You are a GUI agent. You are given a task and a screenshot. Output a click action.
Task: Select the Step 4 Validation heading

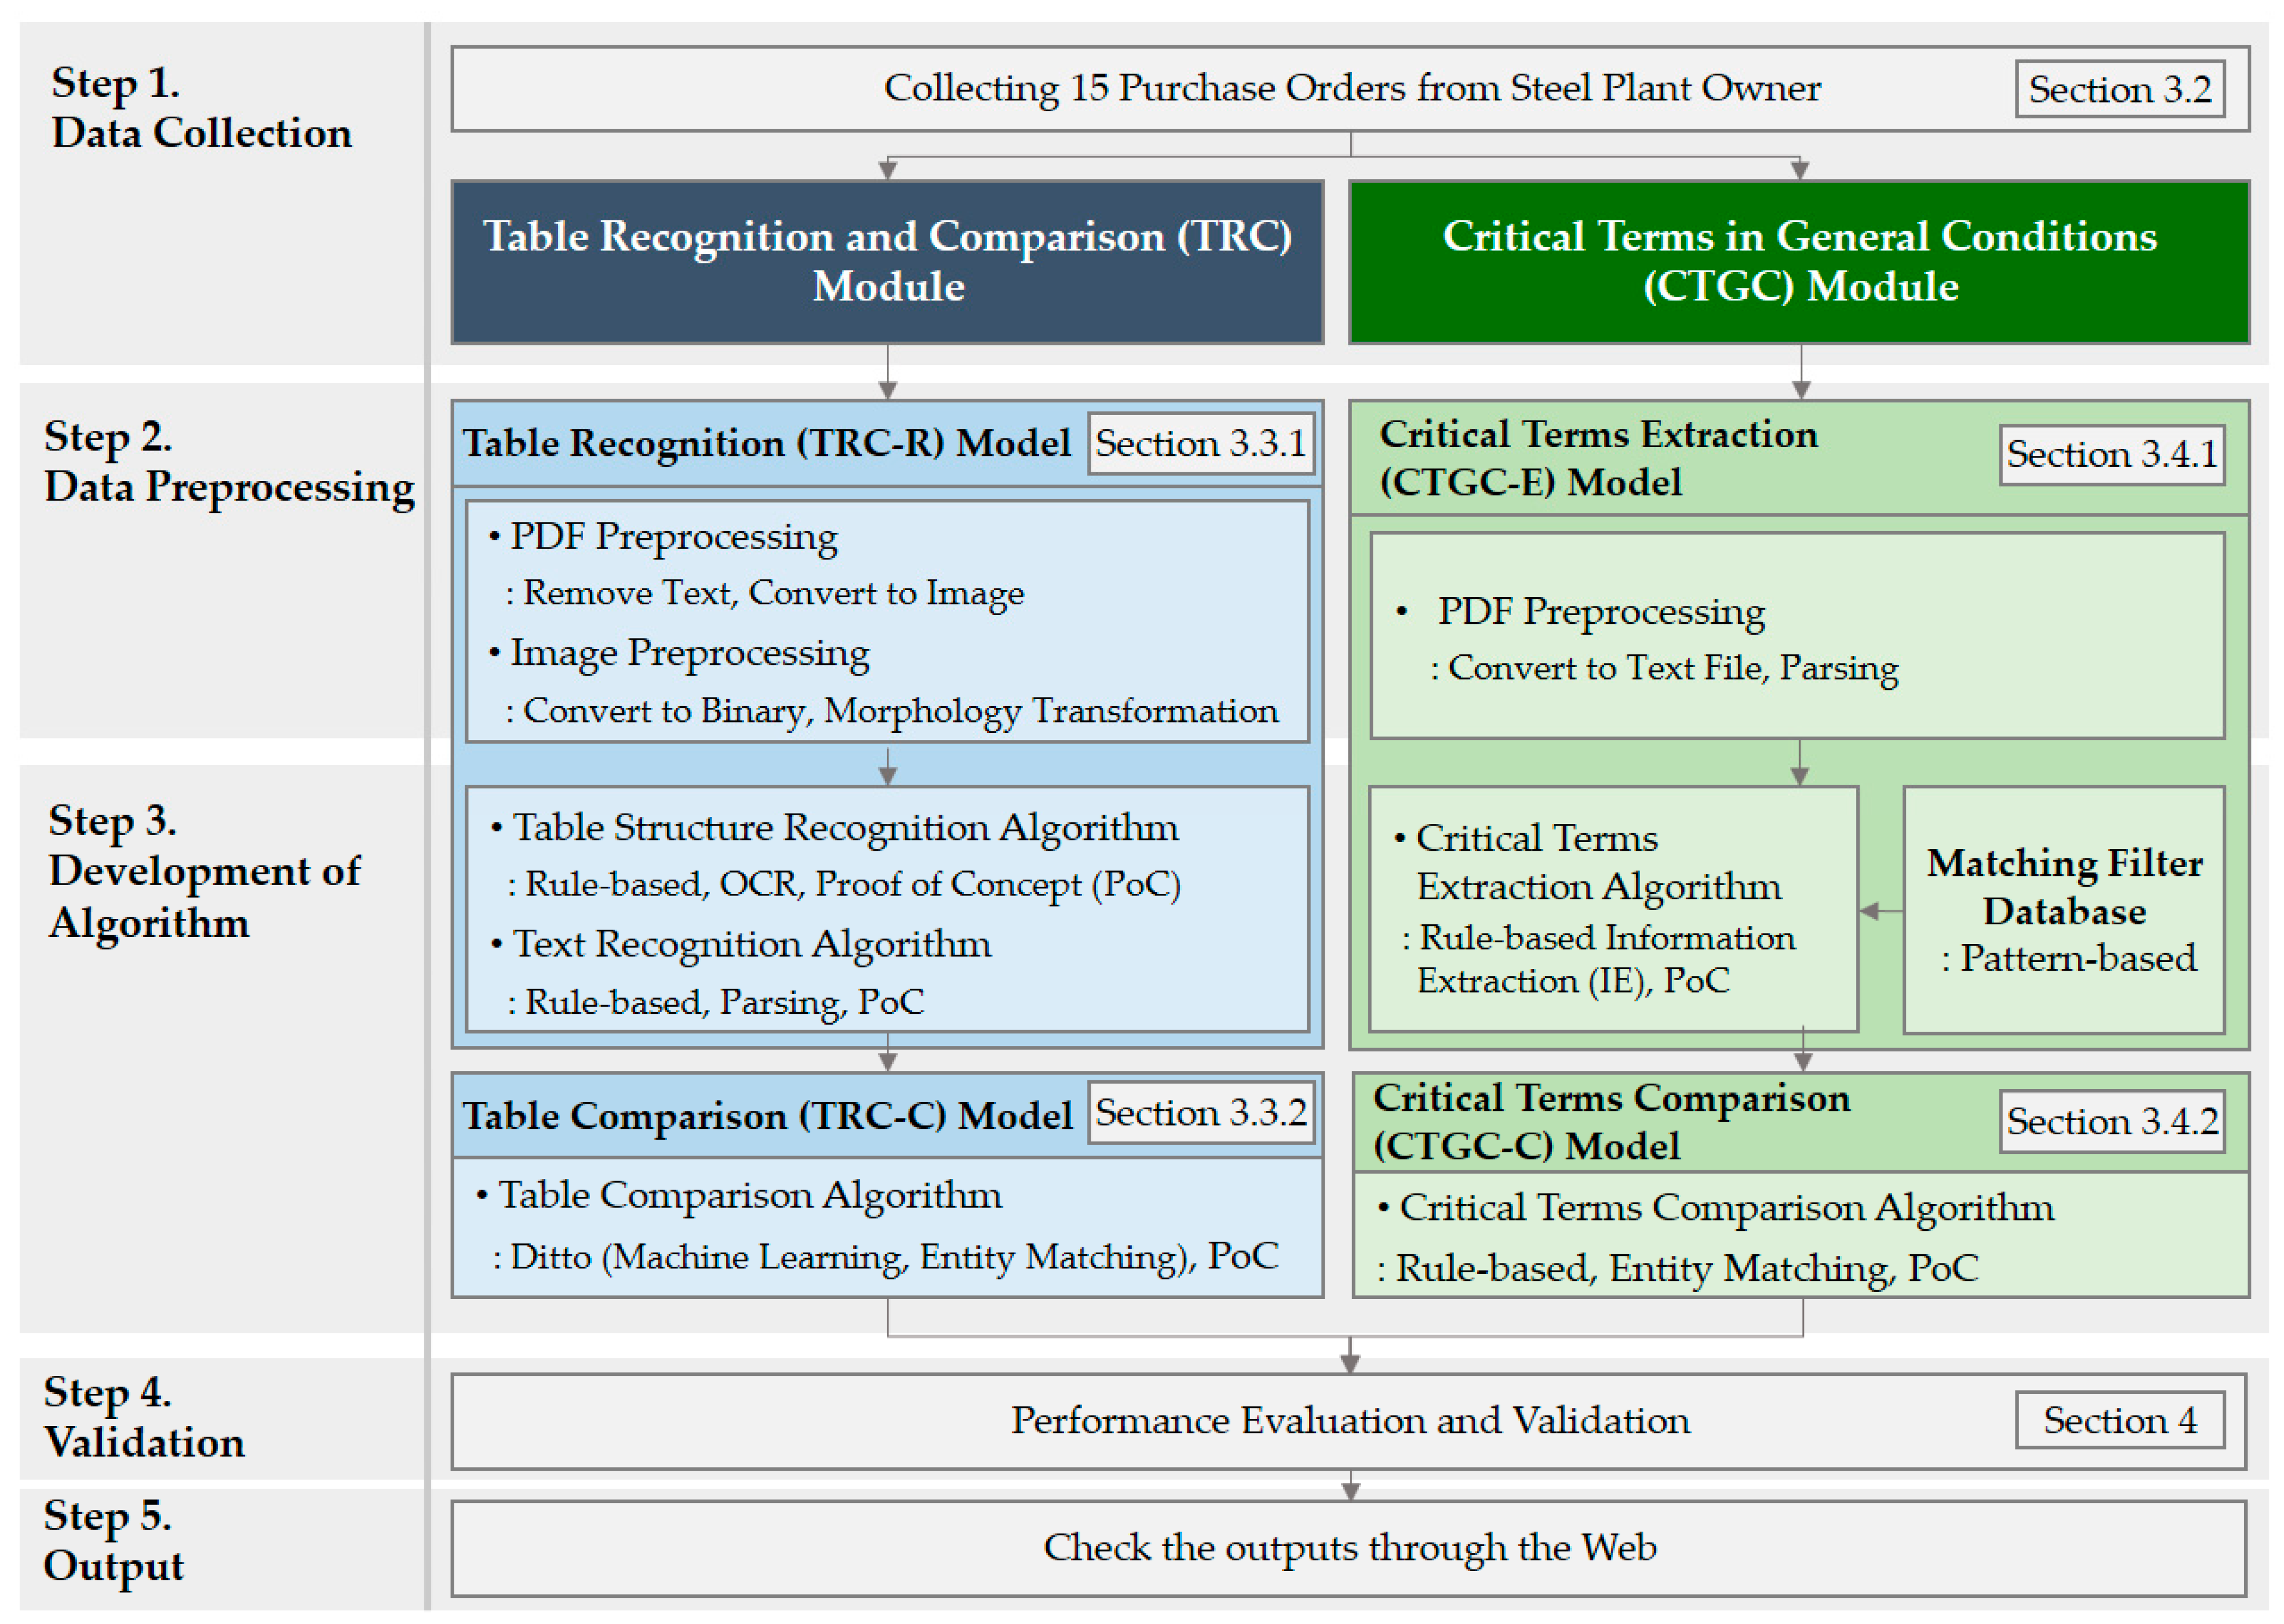click(x=144, y=1417)
